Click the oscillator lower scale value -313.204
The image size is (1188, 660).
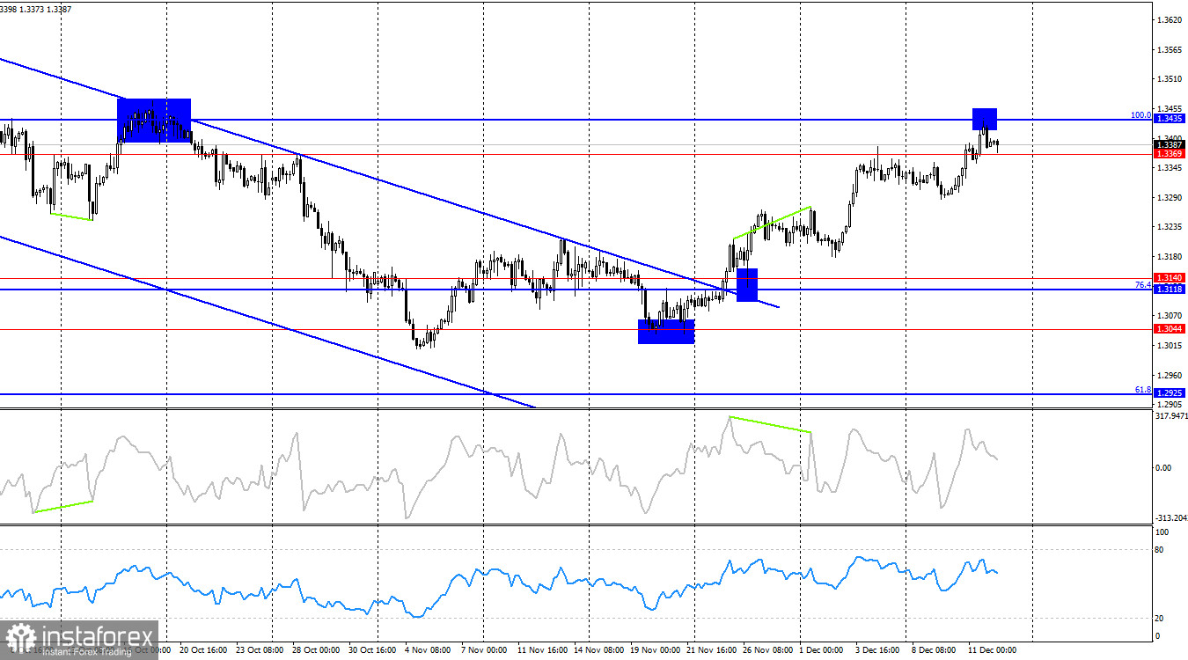coord(1170,517)
